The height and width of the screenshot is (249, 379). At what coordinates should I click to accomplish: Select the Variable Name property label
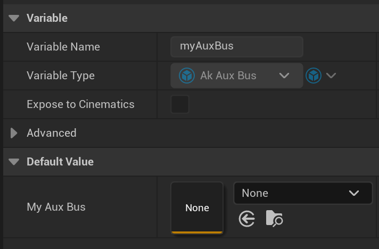click(63, 47)
